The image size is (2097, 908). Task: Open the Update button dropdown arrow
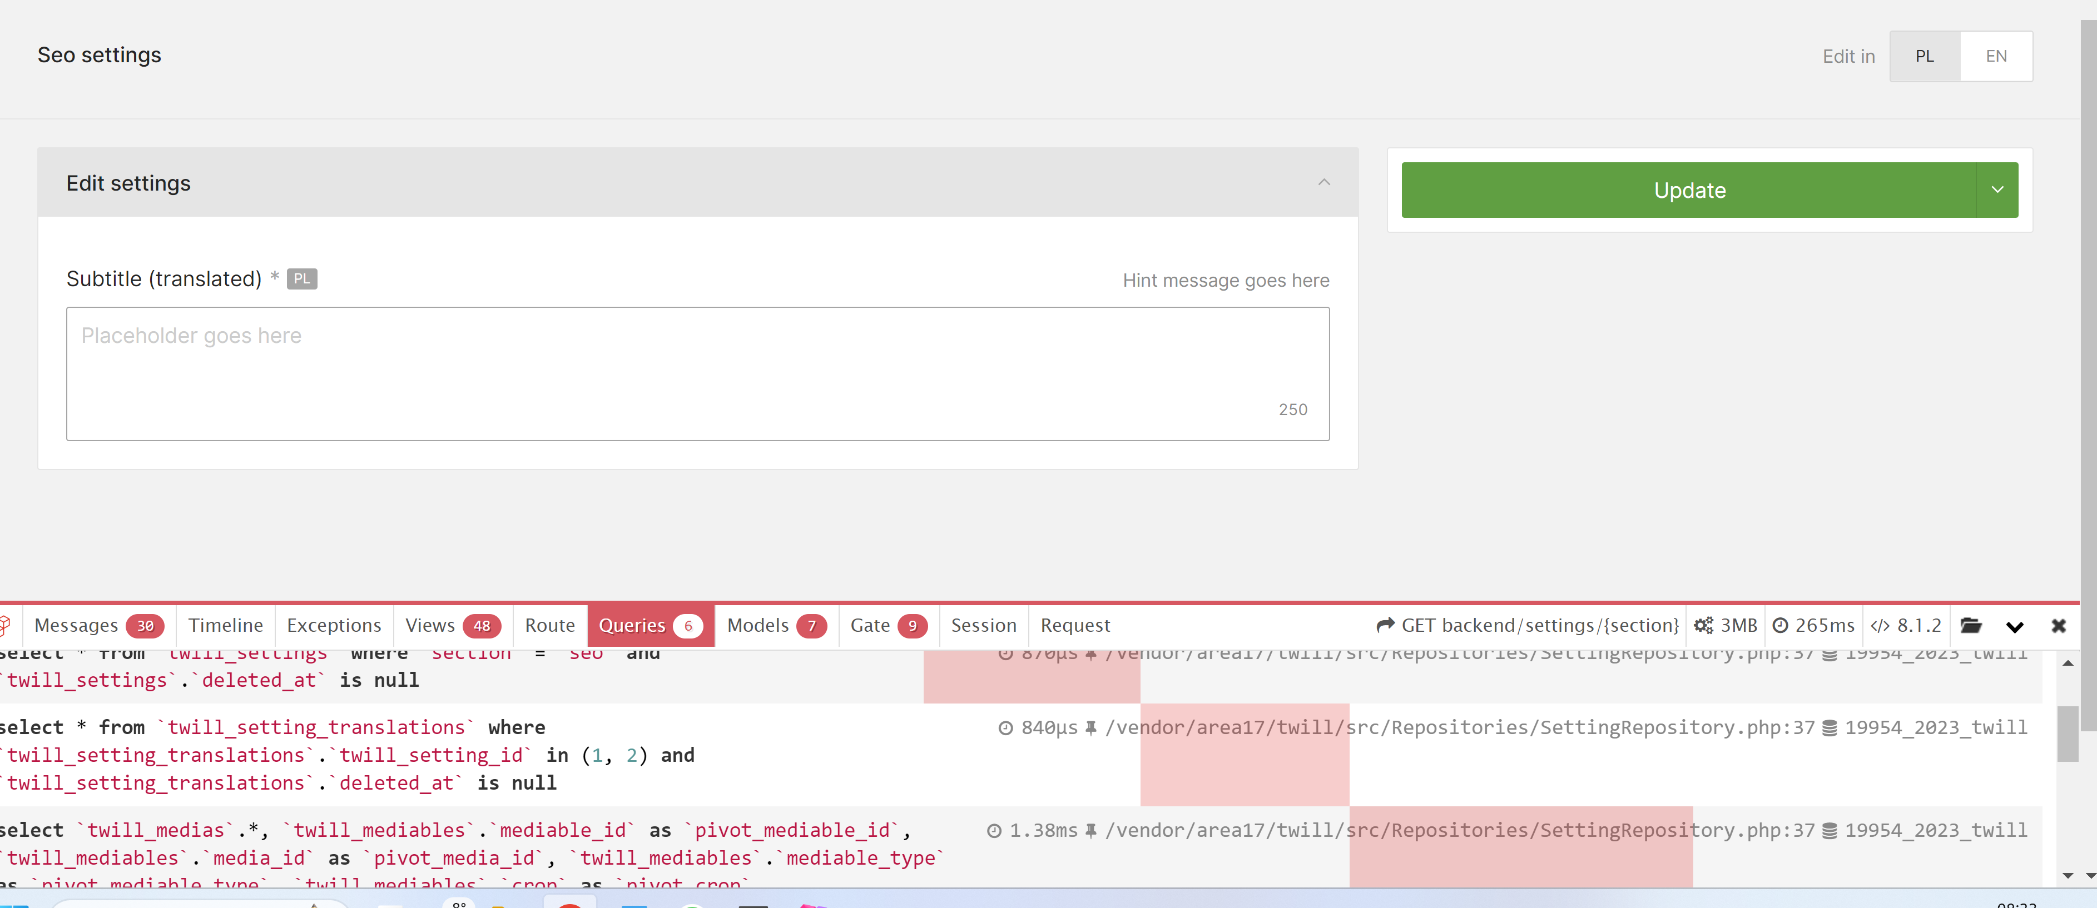[x=1997, y=189]
